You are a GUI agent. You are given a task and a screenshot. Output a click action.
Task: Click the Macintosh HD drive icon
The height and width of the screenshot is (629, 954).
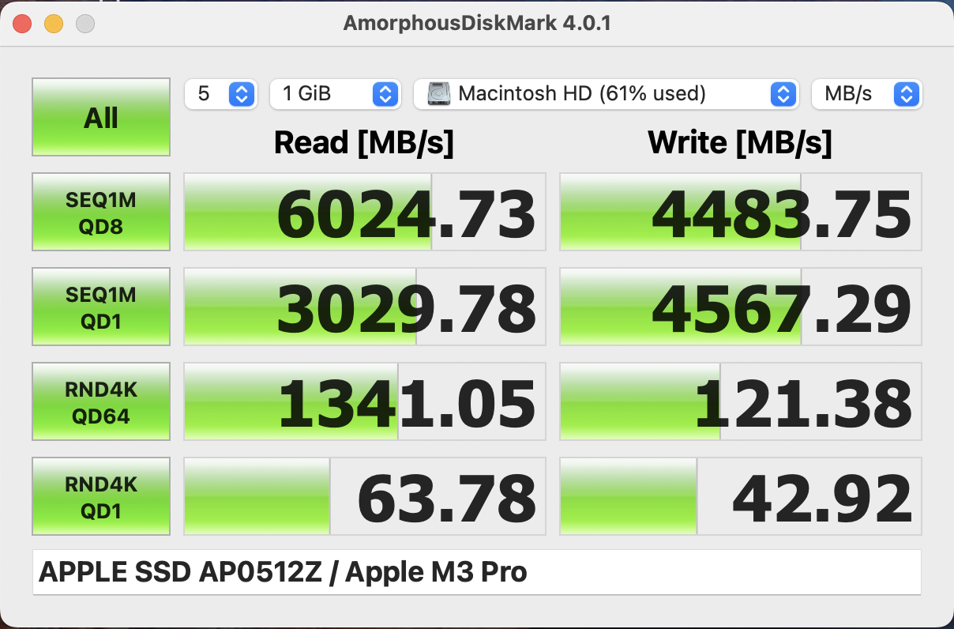point(439,94)
